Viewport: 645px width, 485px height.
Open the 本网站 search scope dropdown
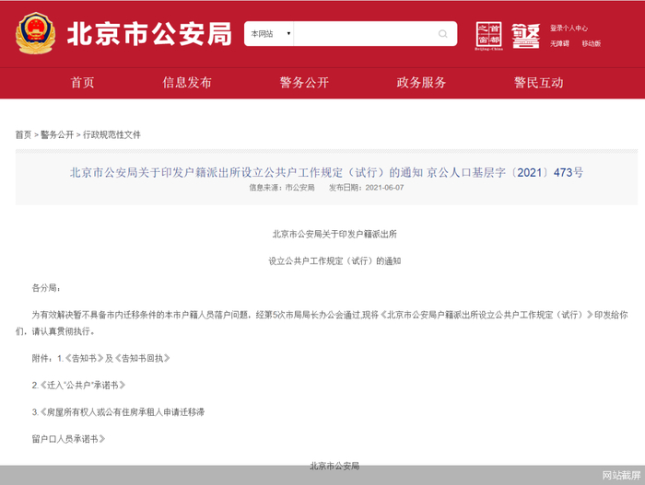269,34
